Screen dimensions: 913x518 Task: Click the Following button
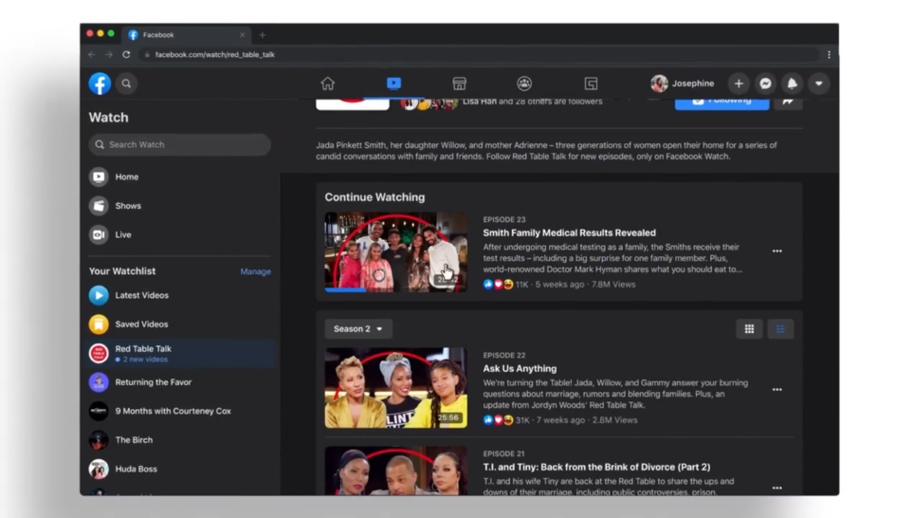coord(722,102)
